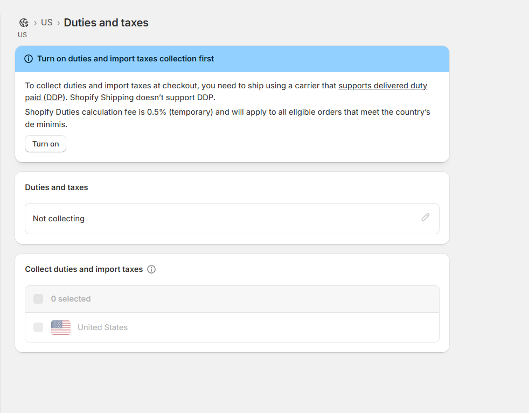The width and height of the screenshot is (529, 413).
Task: Click the Collect duties and import taxes heading
Action: tap(84, 269)
